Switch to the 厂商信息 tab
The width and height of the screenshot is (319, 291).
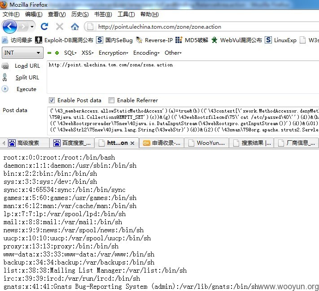(297, 143)
